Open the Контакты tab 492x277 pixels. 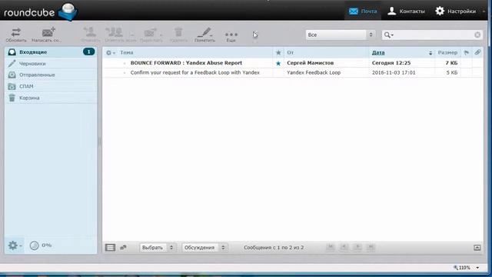tap(406, 11)
